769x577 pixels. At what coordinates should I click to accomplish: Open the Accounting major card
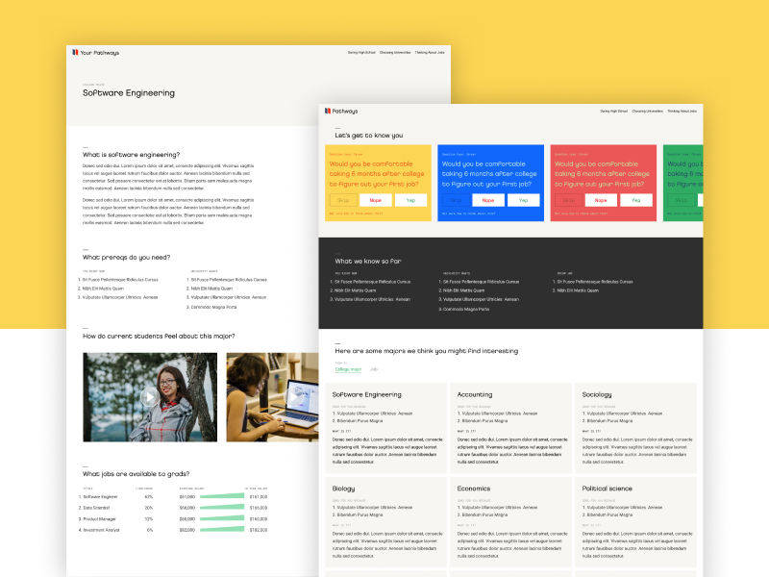tap(510, 428)
